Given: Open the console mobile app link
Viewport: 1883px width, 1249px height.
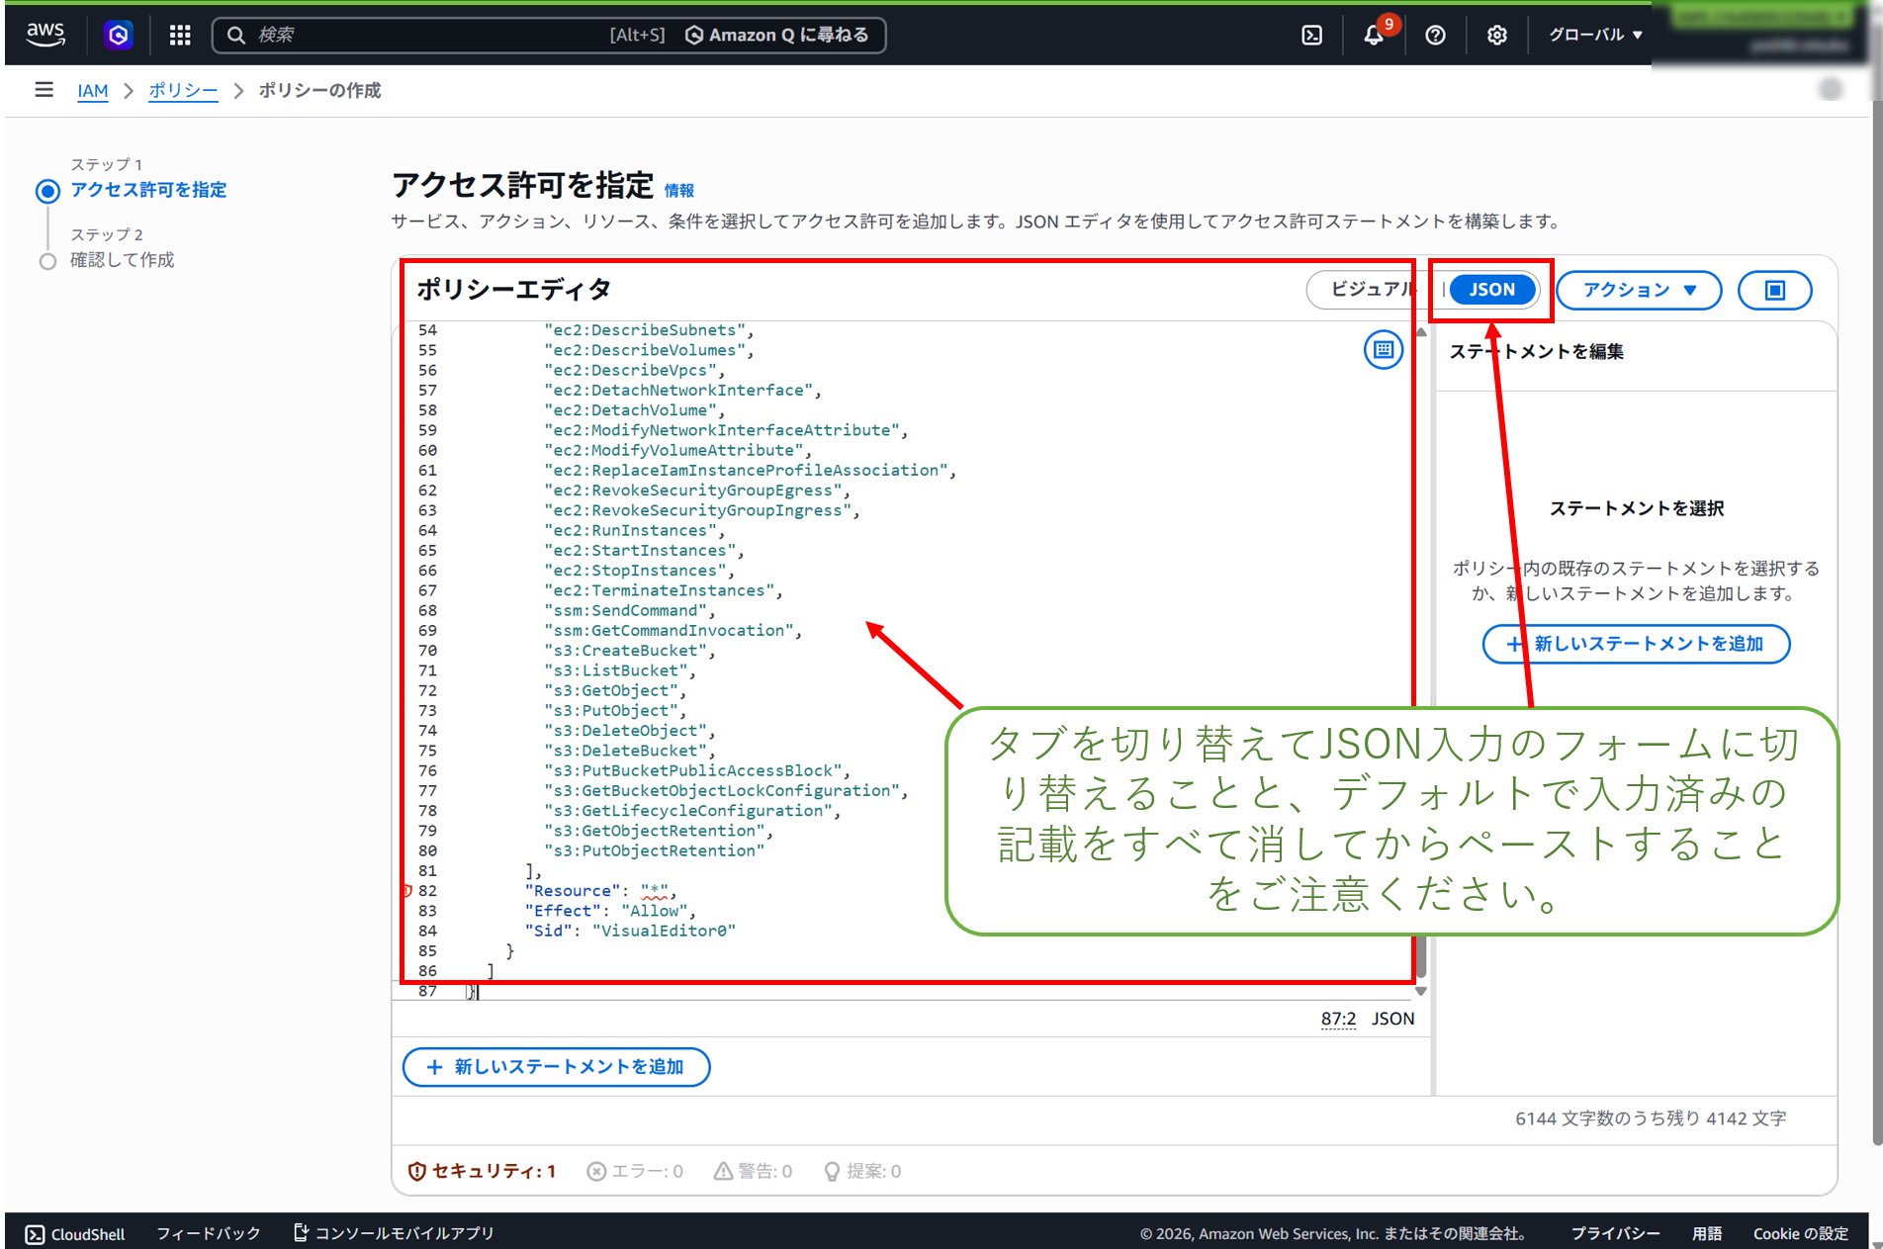Looking at the screenshot, I should point(394,1233).
